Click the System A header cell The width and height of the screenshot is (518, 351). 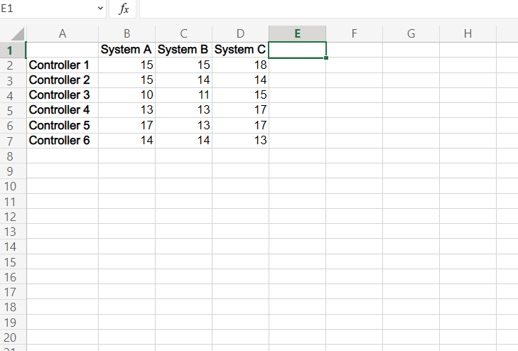(x=127, y=50)
